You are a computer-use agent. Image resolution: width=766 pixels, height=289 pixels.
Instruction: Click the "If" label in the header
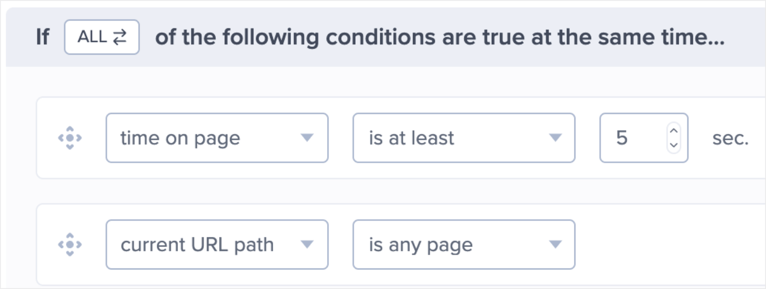(x=42, y=37)
